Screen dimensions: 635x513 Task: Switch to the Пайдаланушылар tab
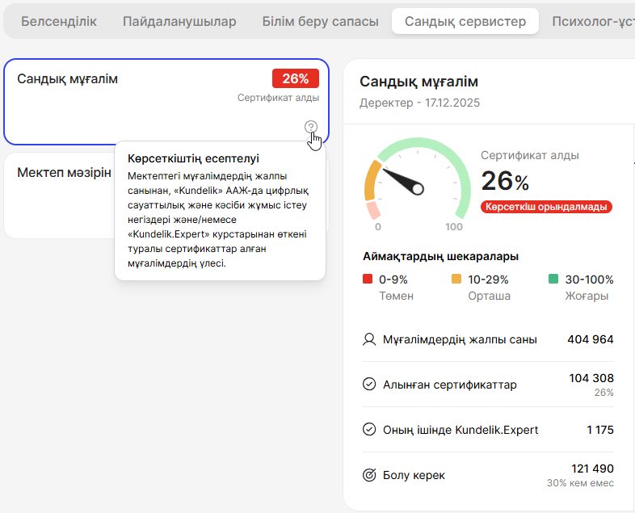(179, 21)
